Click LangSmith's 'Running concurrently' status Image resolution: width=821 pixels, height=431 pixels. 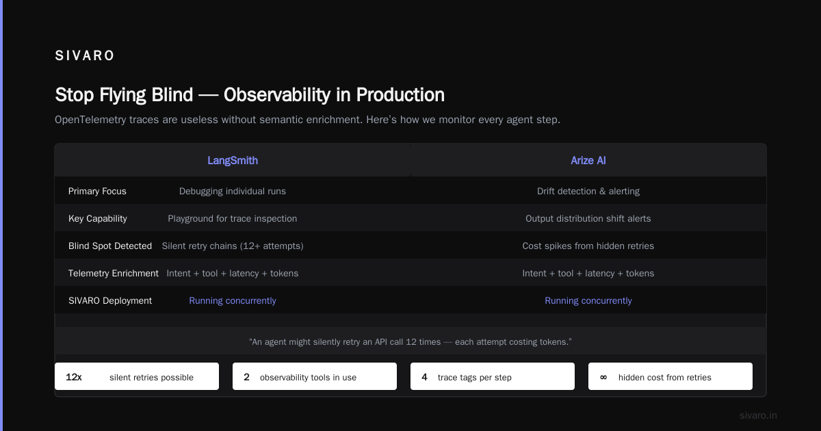[x=233, y=301]
